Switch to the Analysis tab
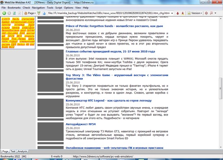 (x=22, y=151)
